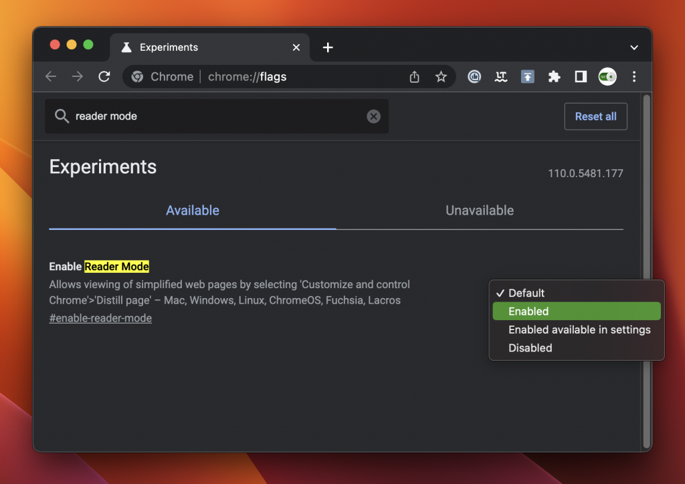The image size is (685, 484).
Task: Clear the reader mode search text
Action: 373,116
